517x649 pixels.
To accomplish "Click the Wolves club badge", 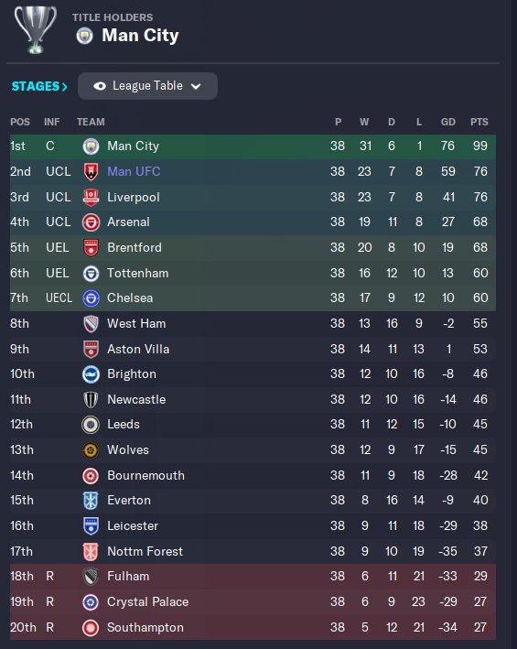I will click(91, 450).
